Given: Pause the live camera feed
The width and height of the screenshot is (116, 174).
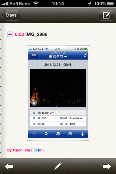Looking at the screenshot, I should point(34,103).
